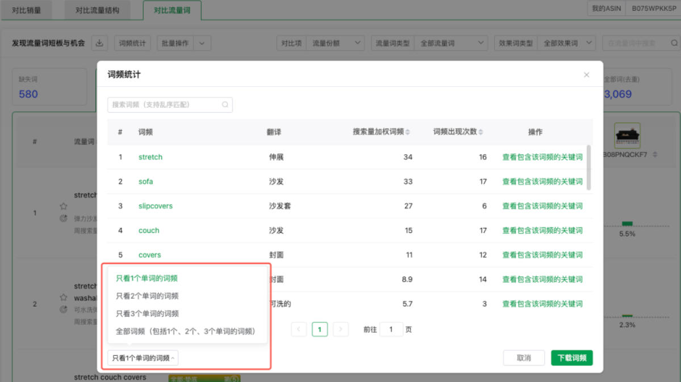681x382 pixels.
Task: Focus the 搜索词频 input field
Action: pos(170,104)
